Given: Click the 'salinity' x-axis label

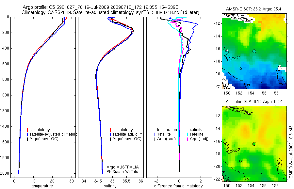Looking at the screenshot, I should coord(110,186).
